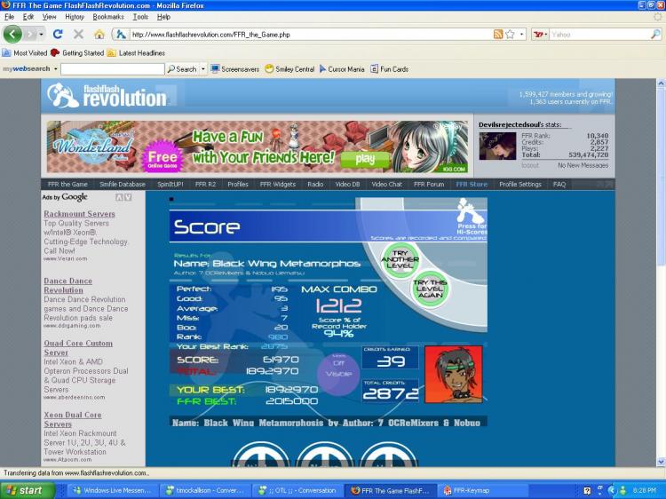Open the Bookmarks menu
Screen dimensions: 666x499
click(107, 17)
